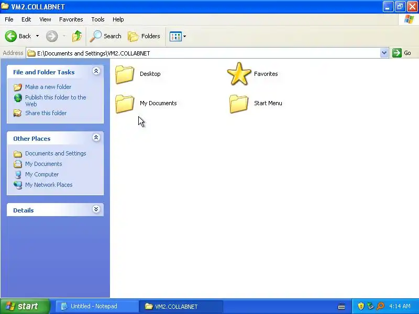Click the My Network Places icon
Screen dimensions: 419x314
pyautogui.click(x=18, y=185)
